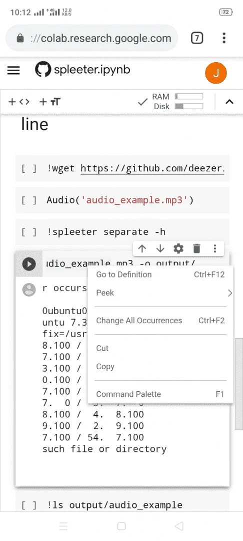
Task: Click the GitHub logo beside spleeter.ipynb
Action: coord(43,70)
